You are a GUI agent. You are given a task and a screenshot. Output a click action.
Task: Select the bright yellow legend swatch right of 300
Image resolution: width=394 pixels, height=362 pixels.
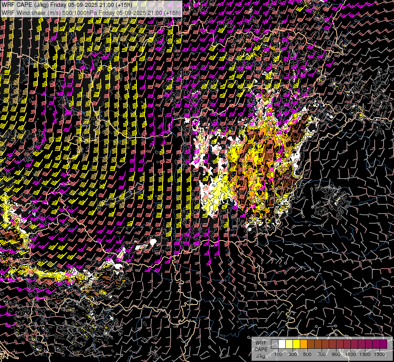(297, 344)
